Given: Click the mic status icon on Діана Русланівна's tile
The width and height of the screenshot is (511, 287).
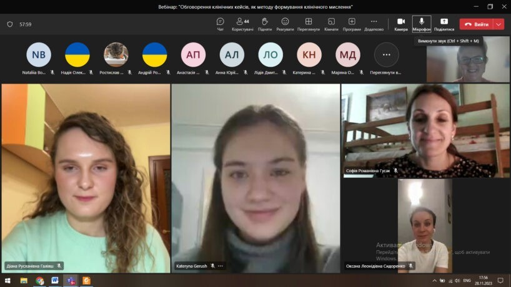Looking at the screenshot, I should (x=59, y=266).
